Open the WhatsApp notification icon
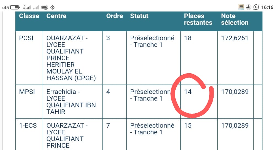Viewport: 275px width, 150px height. point(256,7)
